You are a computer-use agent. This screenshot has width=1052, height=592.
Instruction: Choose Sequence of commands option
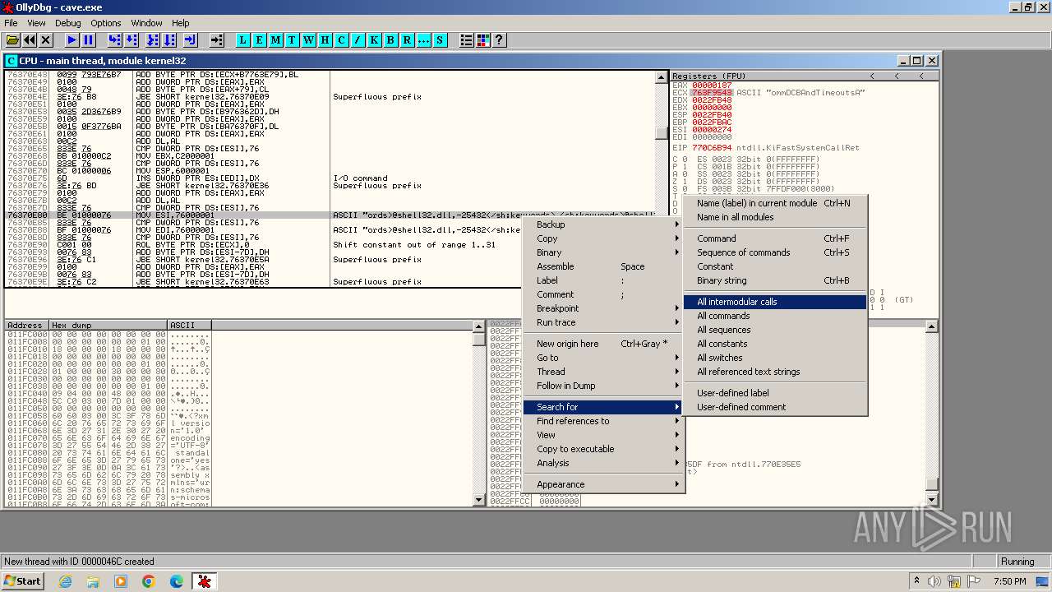point(775,252)
